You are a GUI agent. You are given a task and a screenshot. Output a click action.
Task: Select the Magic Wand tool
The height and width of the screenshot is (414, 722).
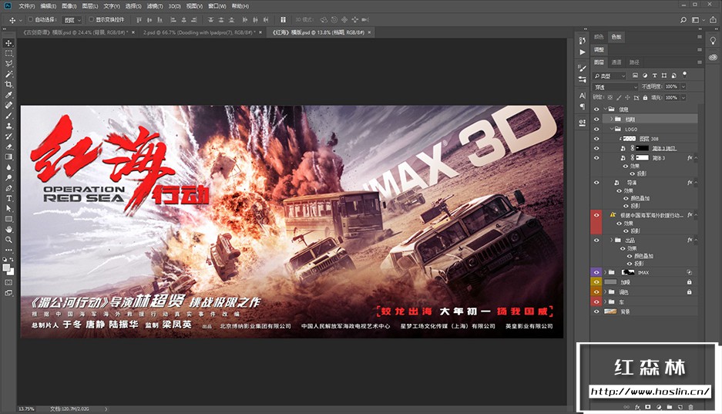(8, 74)
